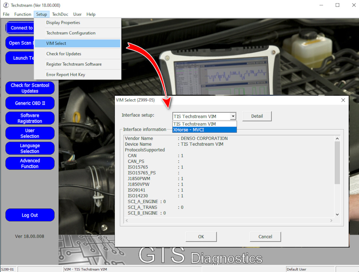The width and height of the screenshot is (359, 272).
Task: Select VIM Select menu entry
Action: [78, 43]
